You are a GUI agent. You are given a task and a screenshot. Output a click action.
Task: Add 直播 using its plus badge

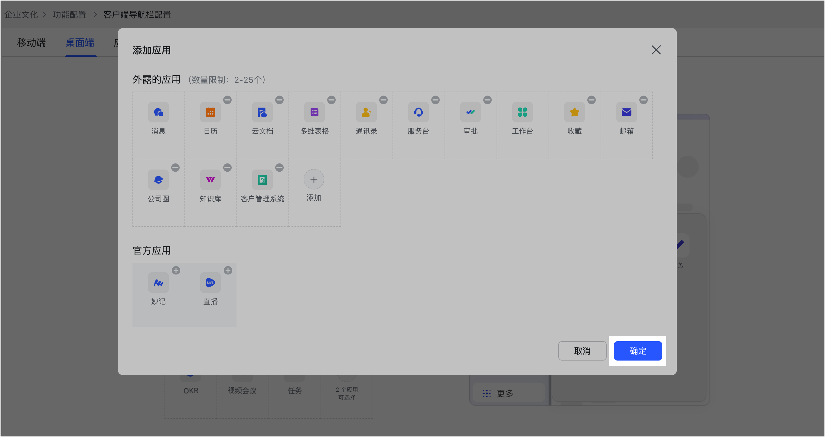[228, 270]
